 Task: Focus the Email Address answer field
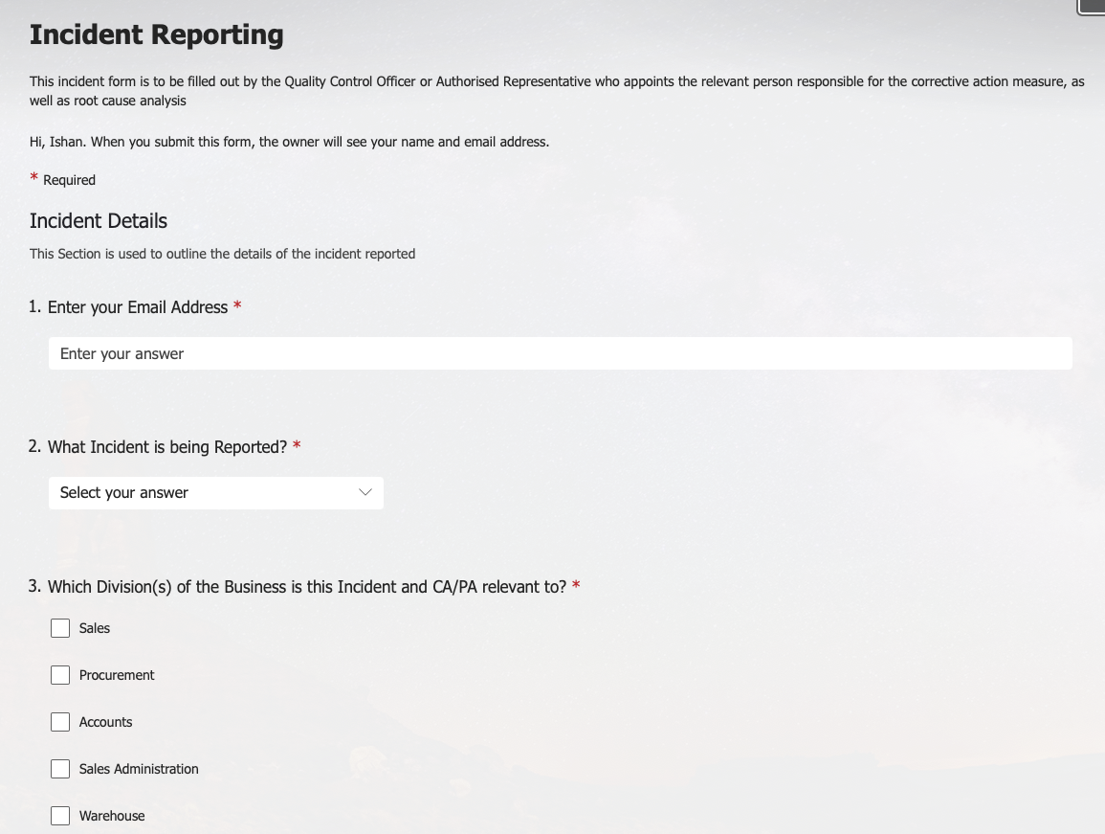pyautogui.click(x=560, y=353)
